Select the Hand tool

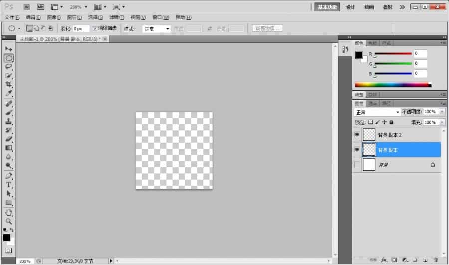tap(9, 212)
